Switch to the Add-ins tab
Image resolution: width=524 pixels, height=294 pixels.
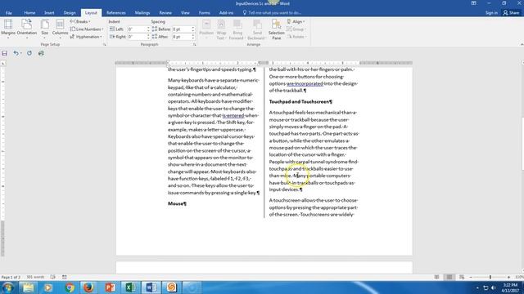pyautogui.click(x=226, y=13)
